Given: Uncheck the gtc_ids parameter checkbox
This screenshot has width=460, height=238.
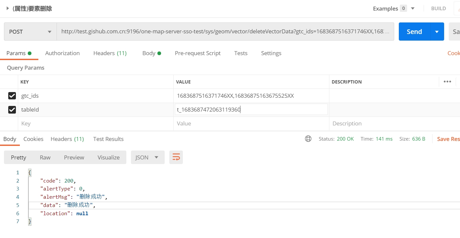Looking at the screenshot, I should point(12,96).
